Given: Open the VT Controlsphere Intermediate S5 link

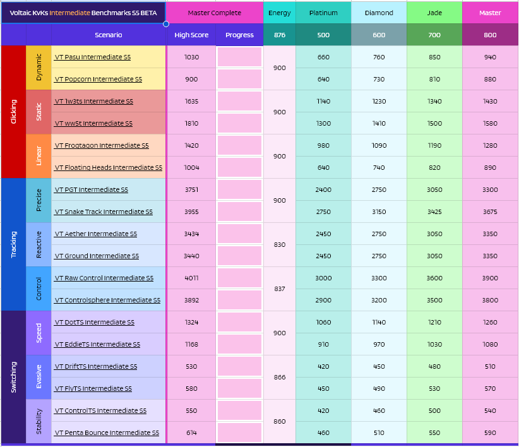Looking at the screenshot, I should tap(107, 300).
